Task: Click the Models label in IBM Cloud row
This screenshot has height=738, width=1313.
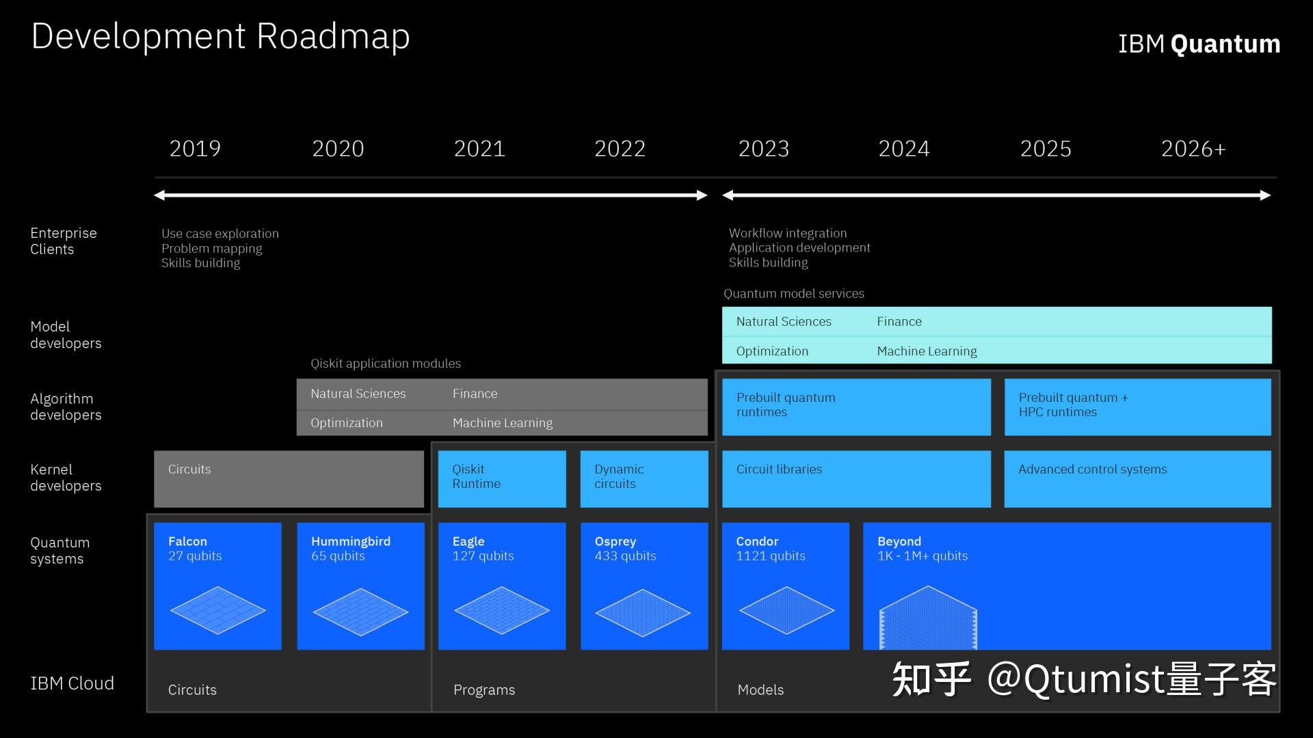Action: tap(760, 690)
